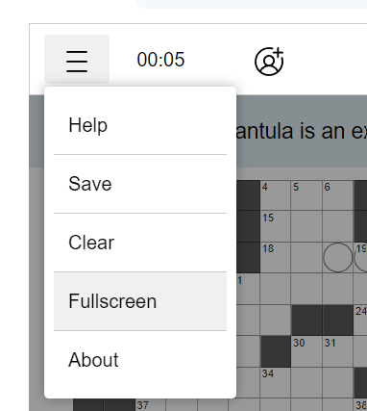
Task: Switch to Fullscreen mode
Action: pyautogui.click(x=140, y=301)
